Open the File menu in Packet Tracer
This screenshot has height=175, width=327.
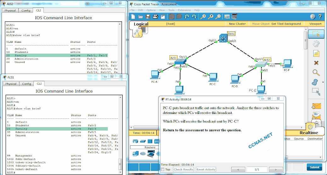point(132,10)
